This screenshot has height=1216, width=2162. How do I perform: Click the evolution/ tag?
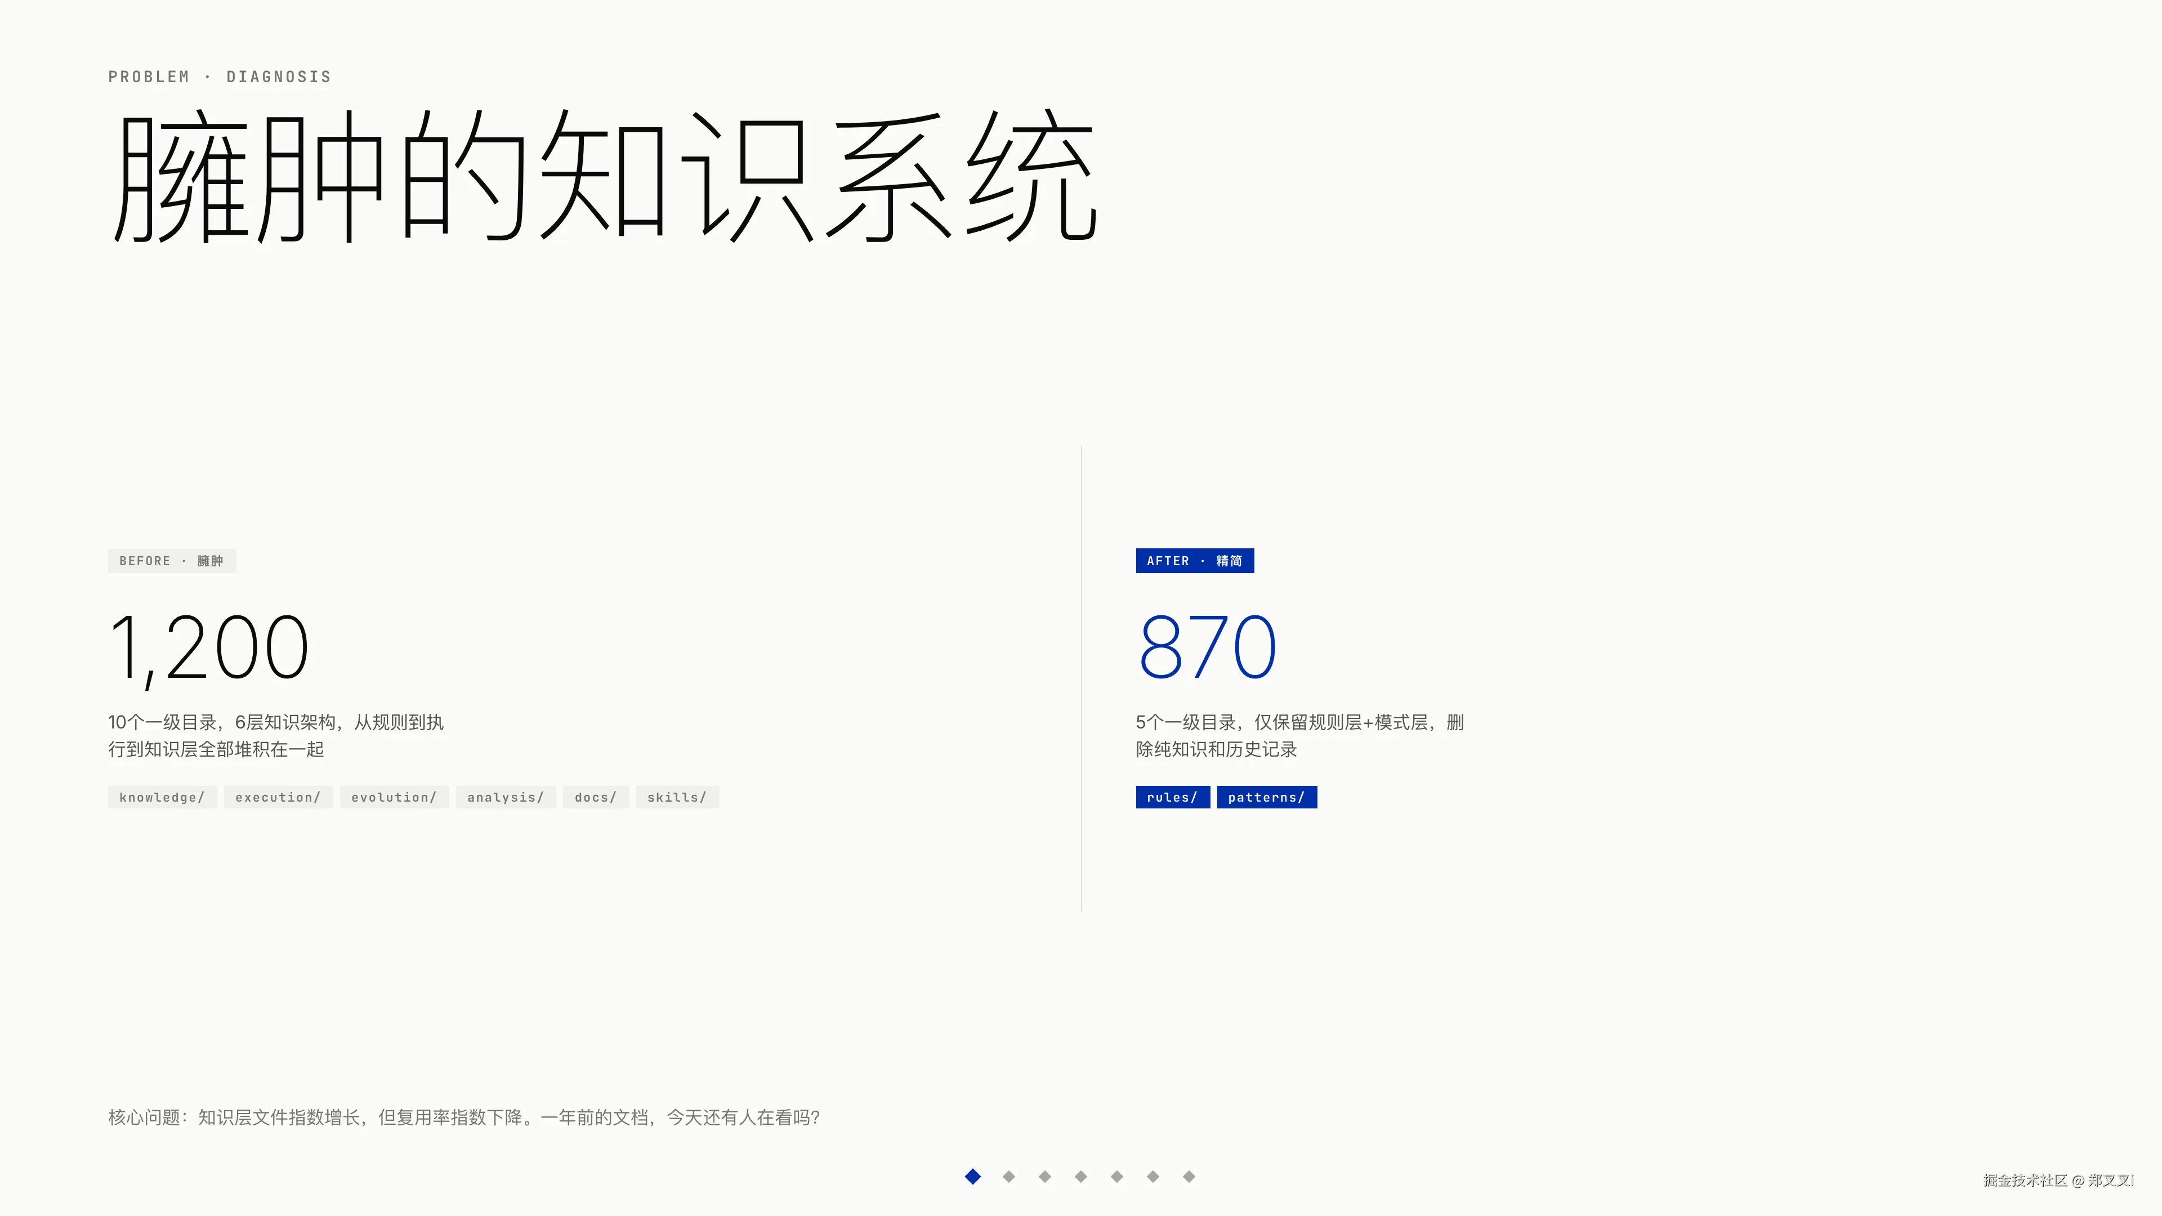pyautogui.click(x=395, y=797)
